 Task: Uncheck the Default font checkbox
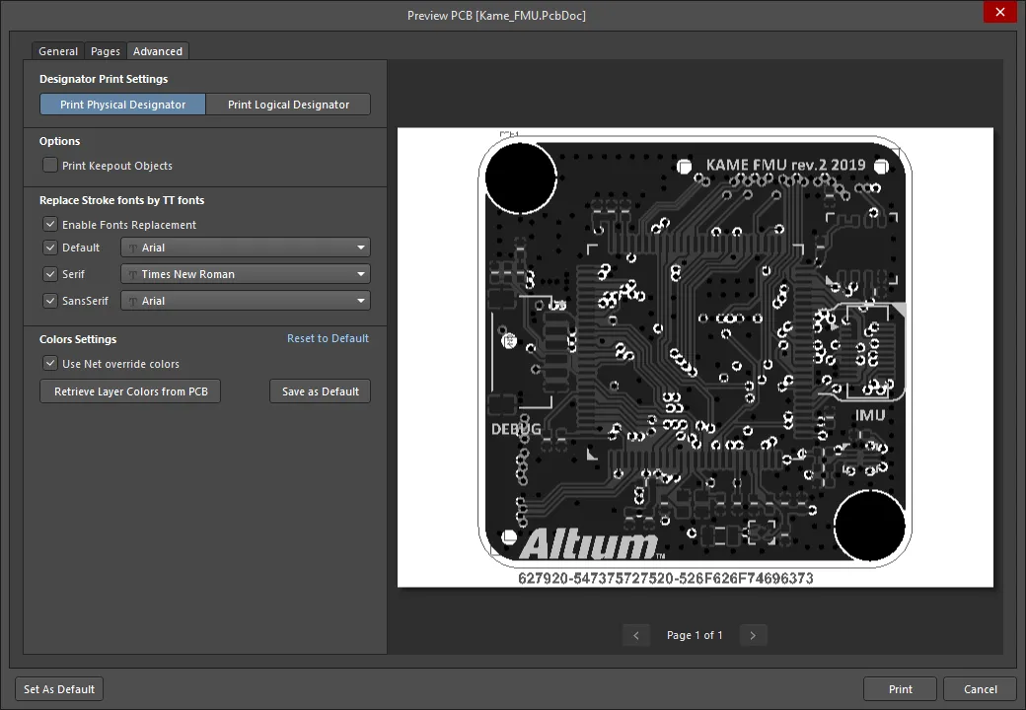point(49,248)
